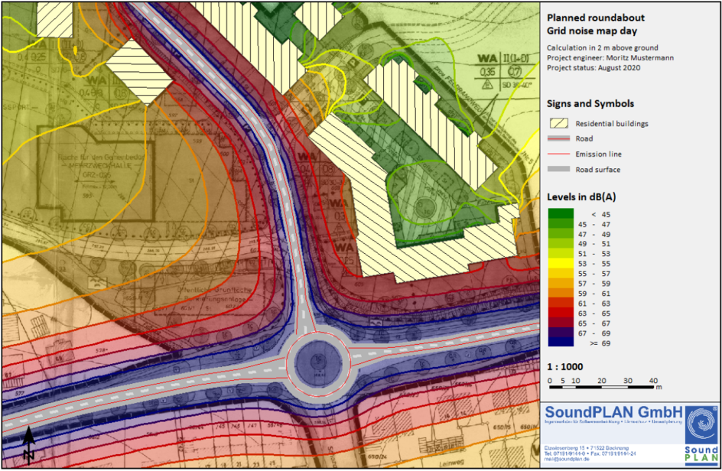The image size is (722, 471).
Task: Click the north arrow compass symbol
Action: [x=28, y=445]
